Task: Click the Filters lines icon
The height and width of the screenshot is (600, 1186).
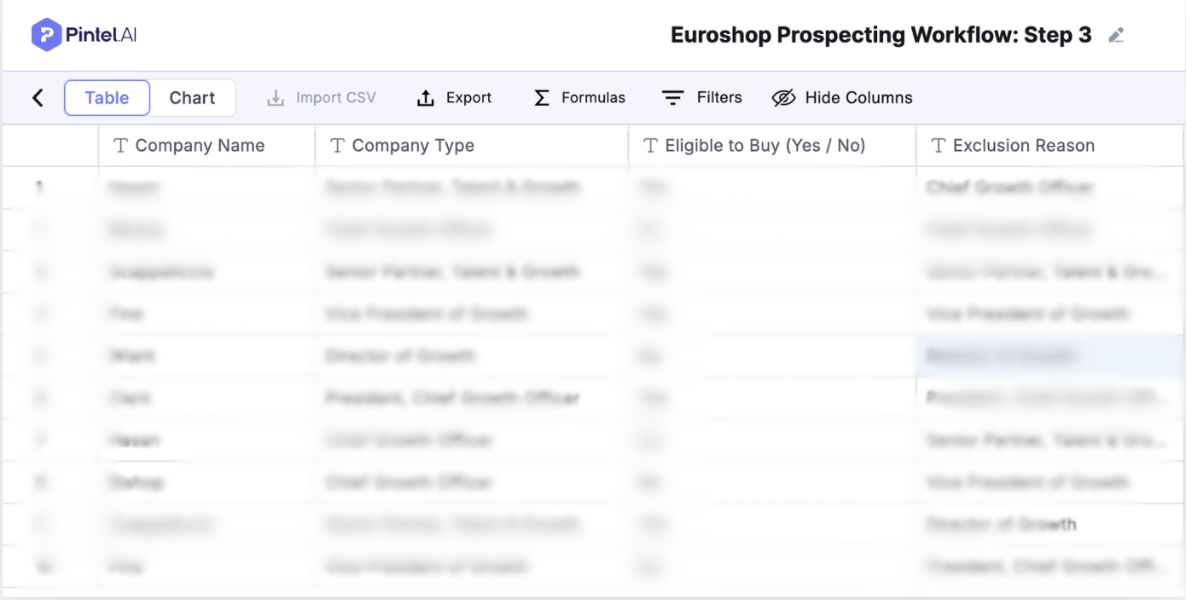Action: (673, 98)
